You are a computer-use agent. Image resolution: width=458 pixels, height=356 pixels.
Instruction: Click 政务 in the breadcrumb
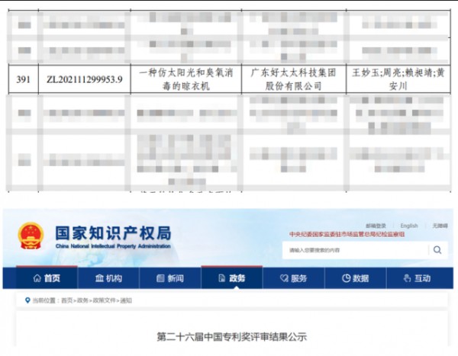(82, 300)
